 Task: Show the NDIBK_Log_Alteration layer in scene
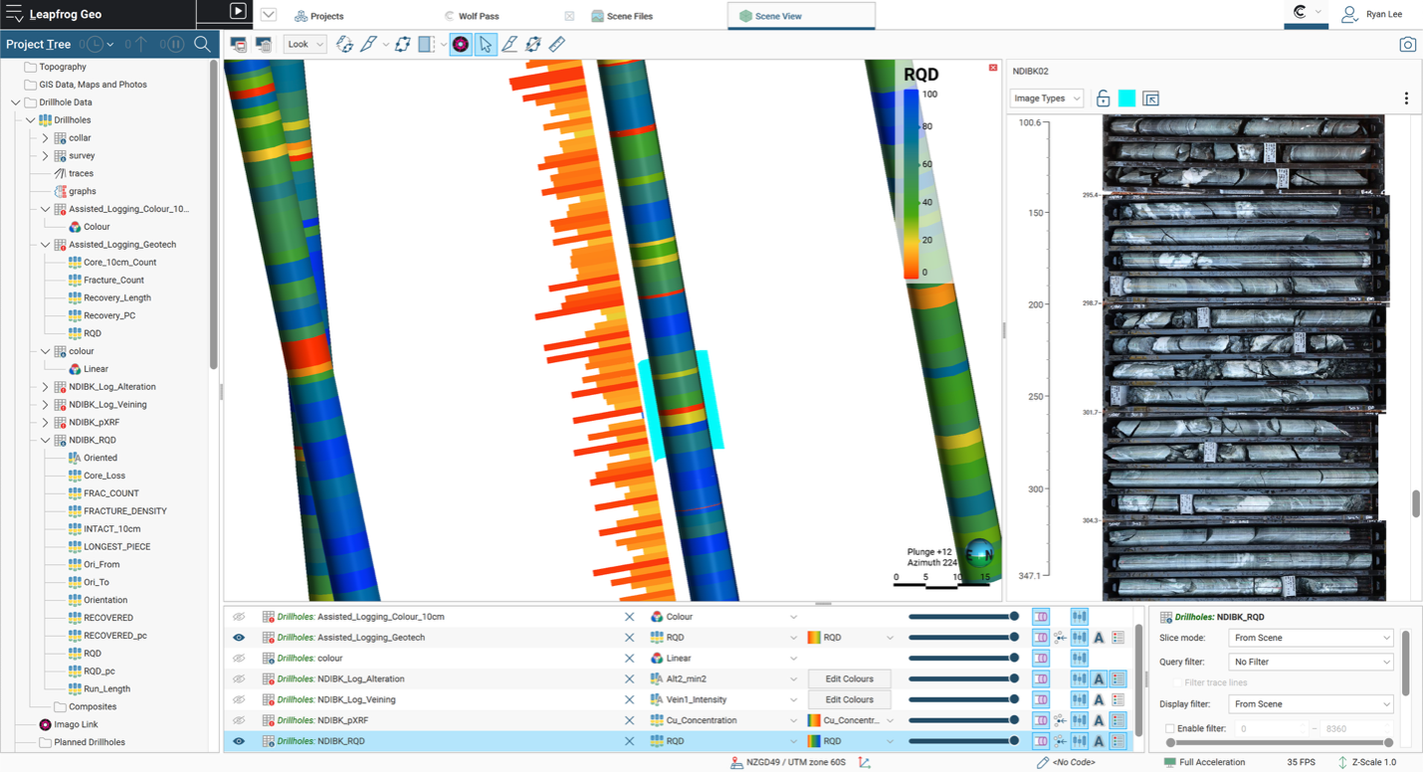coord(239,679)
